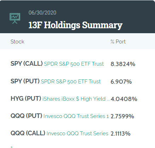Viewport: 155px width, 148px height.
Task: Open Invesco QQQ Trust Series call link
Action: point(77,134)
